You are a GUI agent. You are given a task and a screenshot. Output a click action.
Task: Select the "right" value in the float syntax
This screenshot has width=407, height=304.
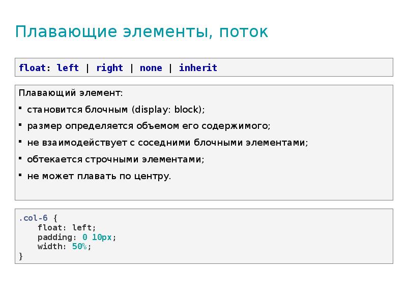(x=109, y=68)
